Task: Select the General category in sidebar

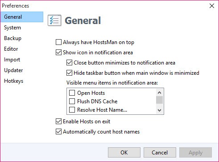Action: pyautogui.click(x=22, y=17)
